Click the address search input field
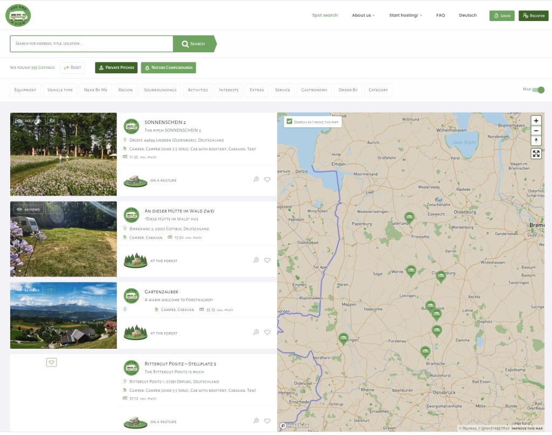The image size is (552, 435). pos(92,44)
